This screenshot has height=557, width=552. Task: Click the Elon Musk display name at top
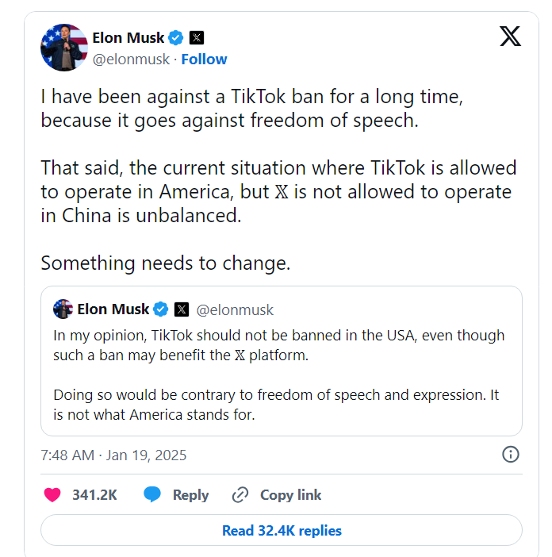[x=128, y=37]
